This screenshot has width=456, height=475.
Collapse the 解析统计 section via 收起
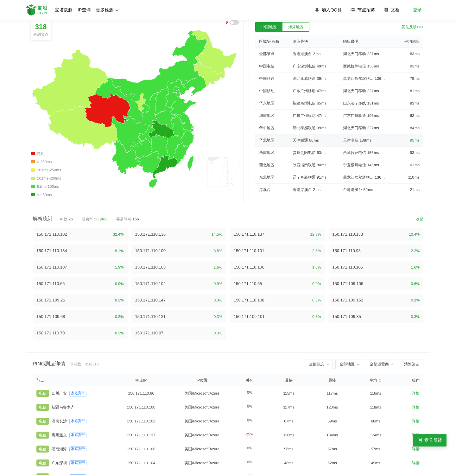[420, 219]
